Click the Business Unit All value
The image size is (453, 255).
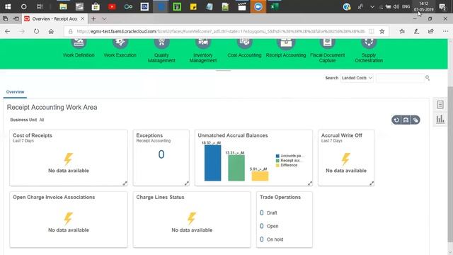(42, 120)
